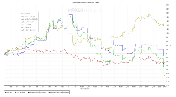Click the x-axis tick label 994

click(x=69, y=87)
